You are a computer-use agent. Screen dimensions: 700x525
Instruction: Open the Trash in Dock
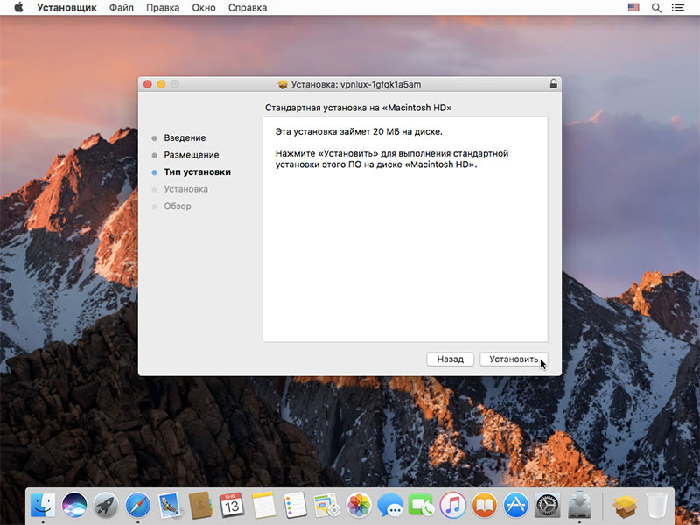[656, 506]
